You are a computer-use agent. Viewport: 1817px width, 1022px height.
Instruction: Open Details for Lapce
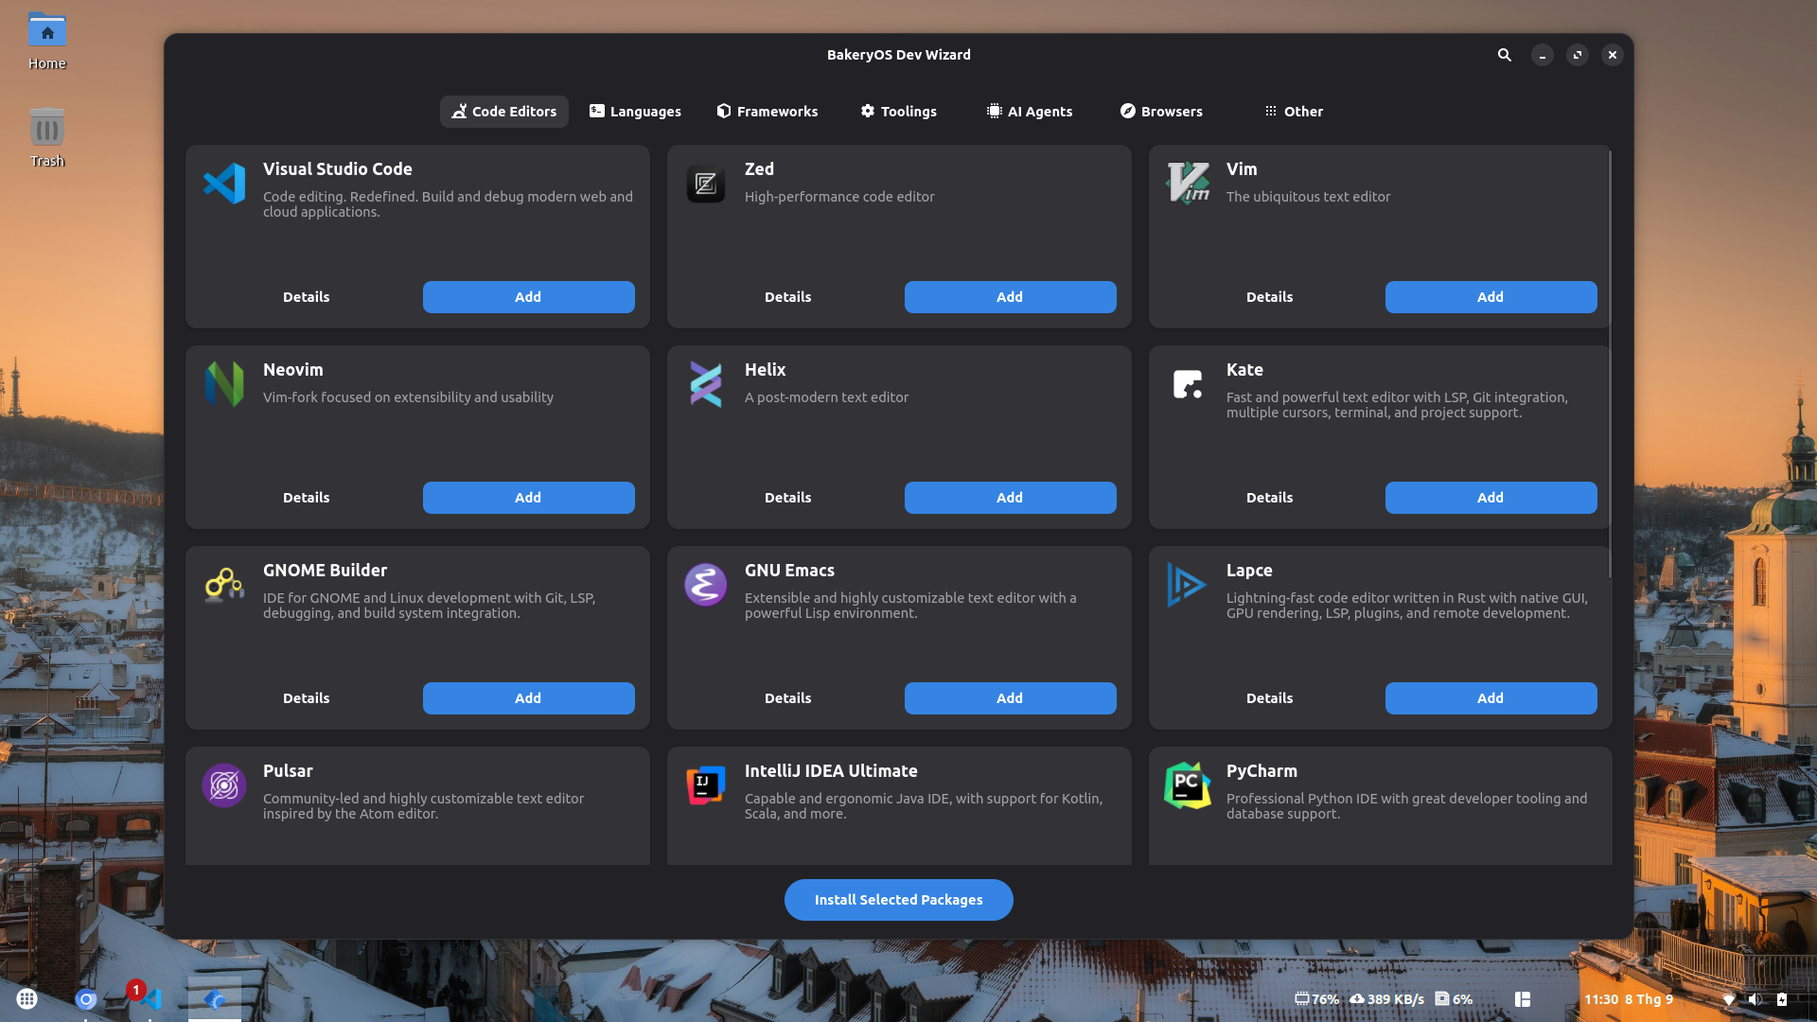[1269, 698]
